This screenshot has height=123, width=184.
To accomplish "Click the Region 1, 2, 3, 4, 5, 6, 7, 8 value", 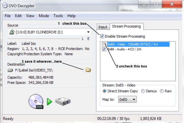I will [38, 49].
